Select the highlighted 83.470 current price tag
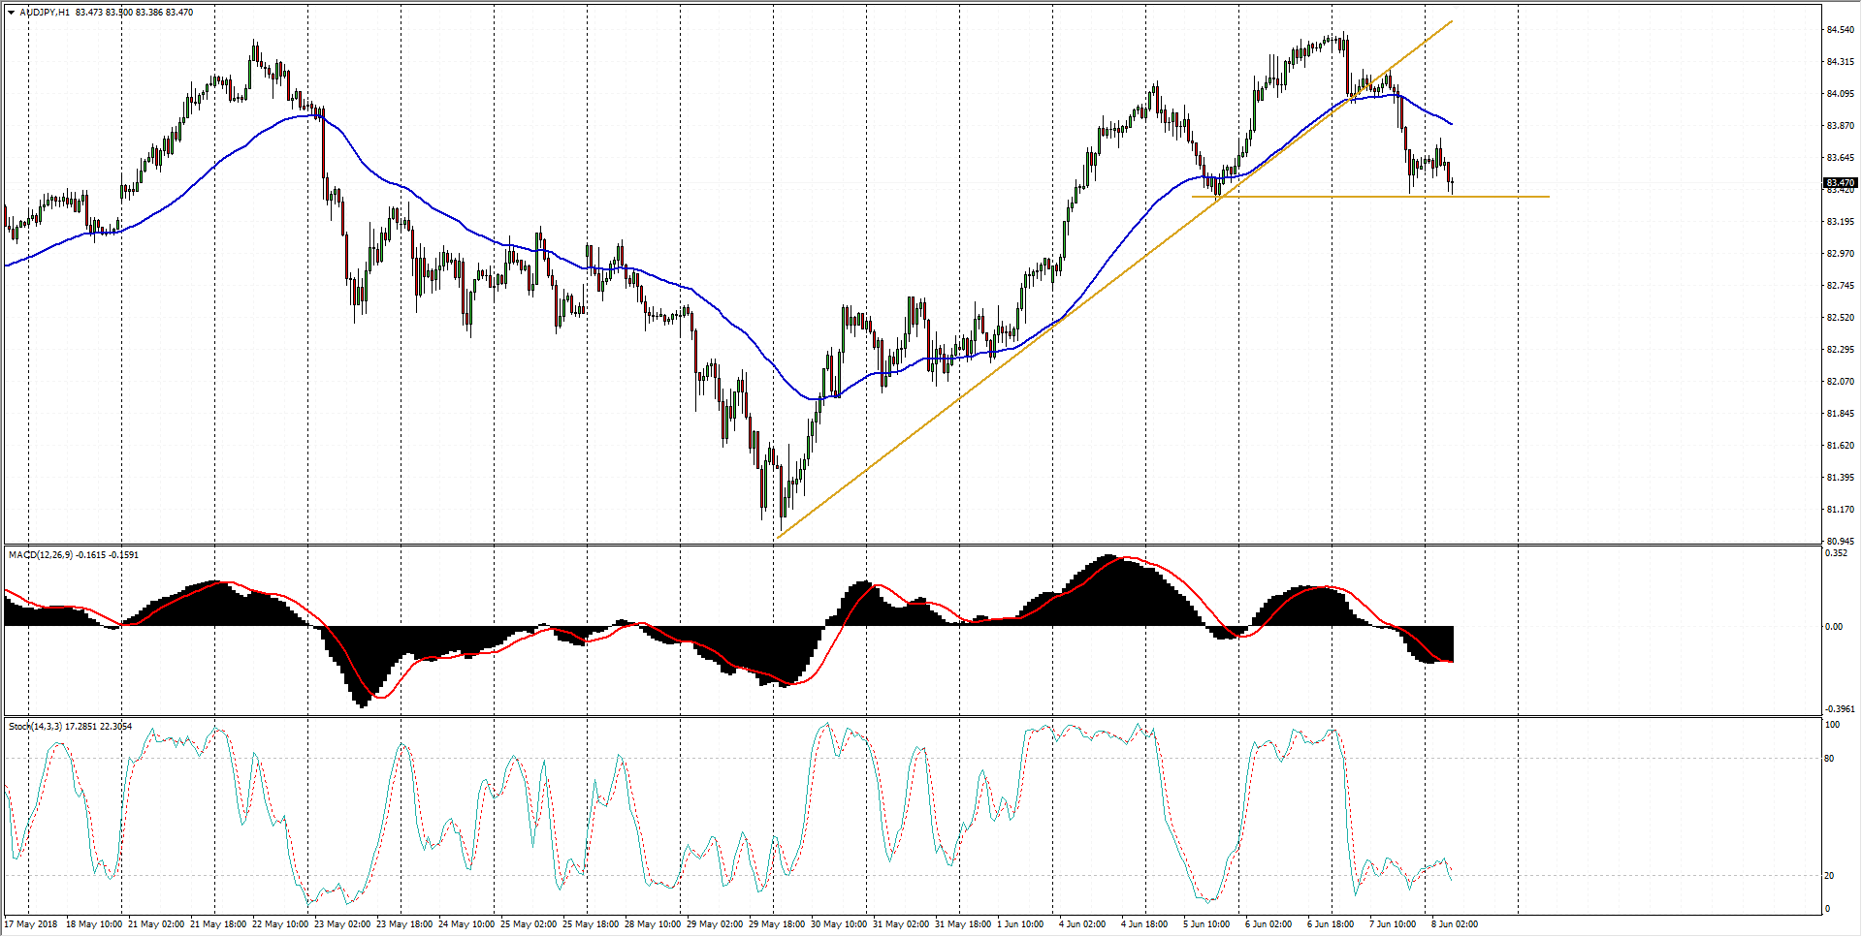Viewport: 1862px width, 937px height. (x=1839, y=182)
